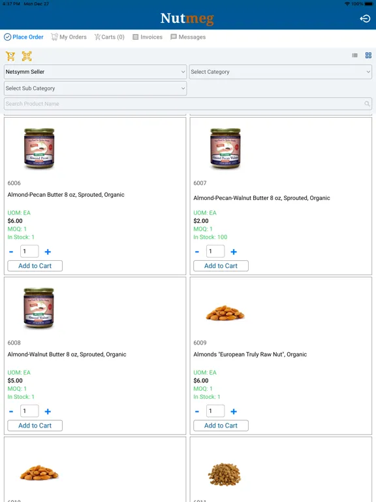Tap the Almond-Walnut Butter jar image
The width and height of the screenshot is (376, 502).
(39, 308)
